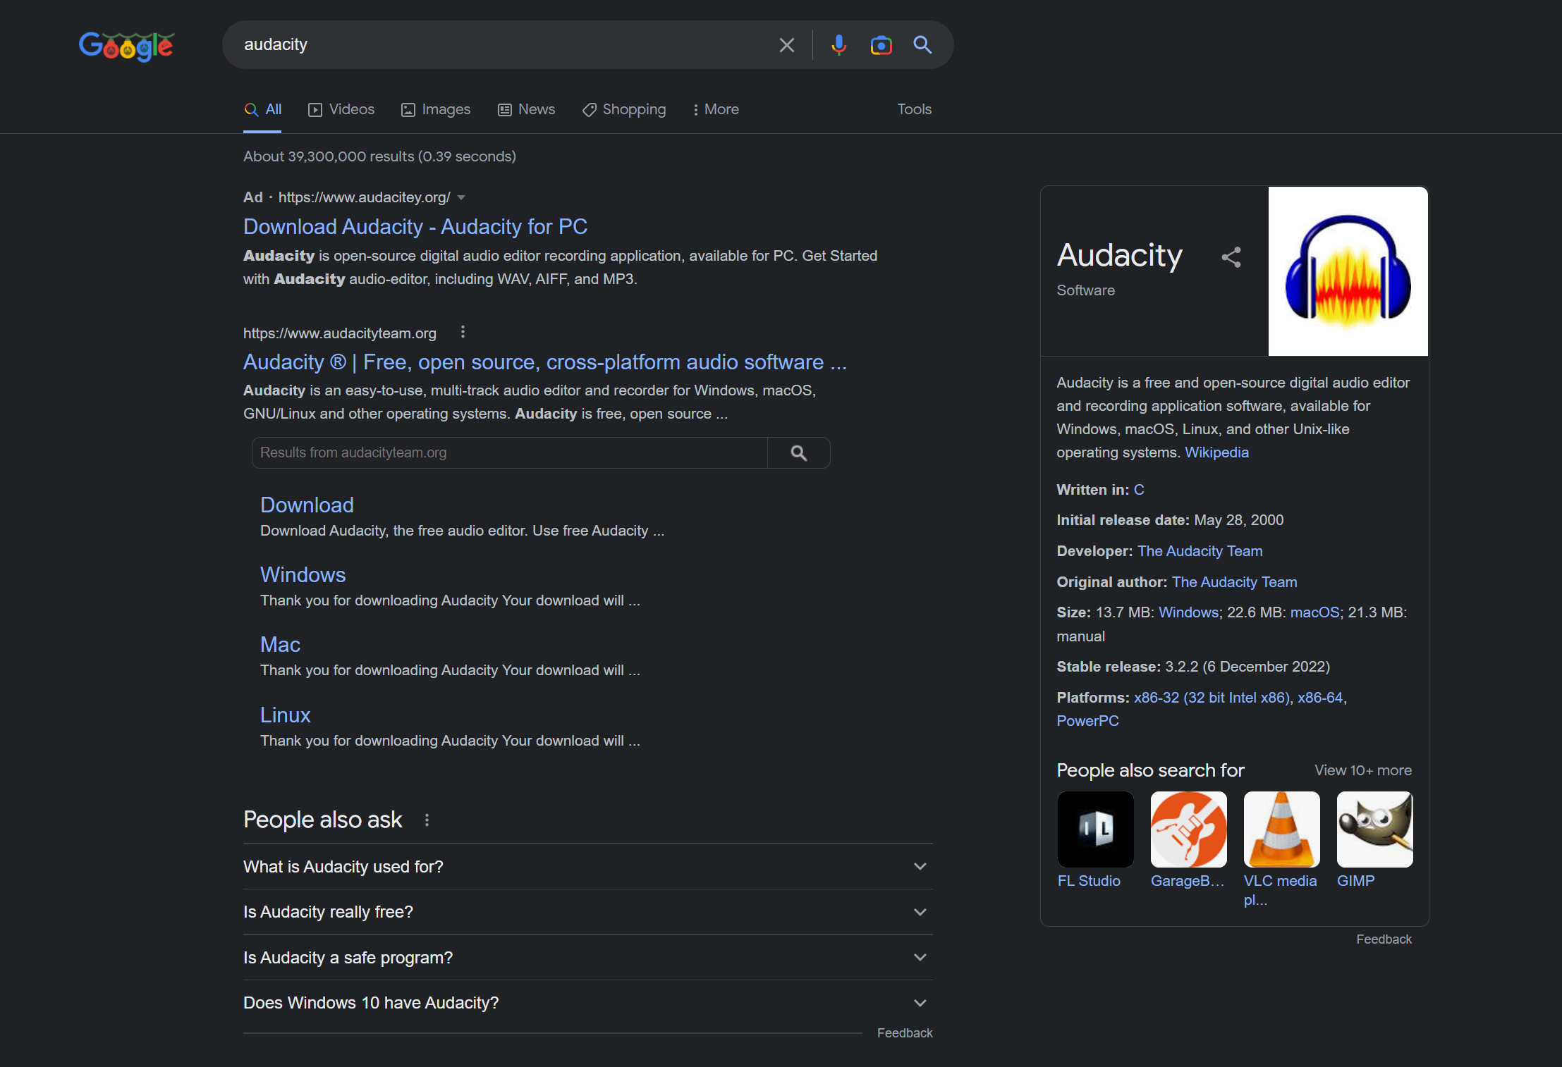
Task: Open the VLC media player cone icon
Action: [x=1281, y=829]
